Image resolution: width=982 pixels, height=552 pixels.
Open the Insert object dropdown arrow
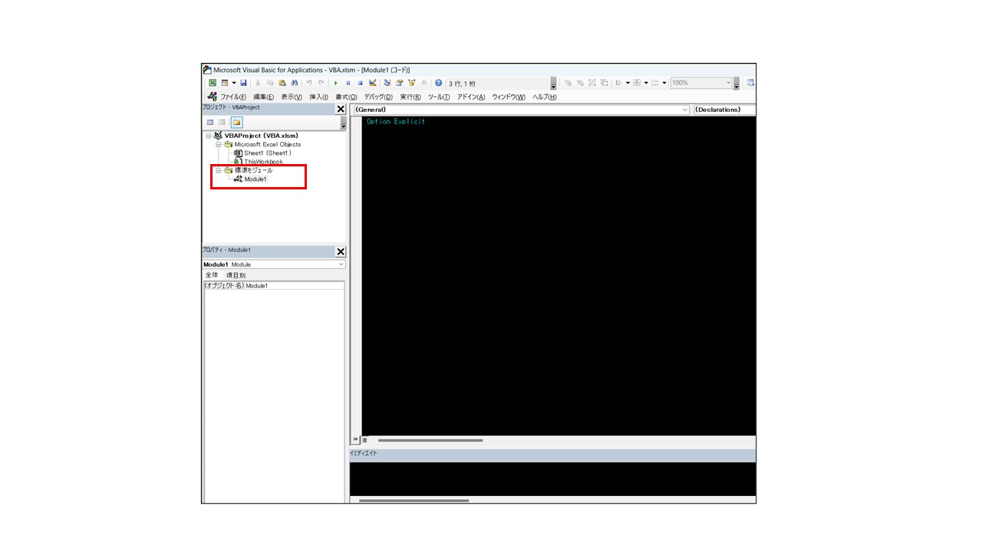234,83
